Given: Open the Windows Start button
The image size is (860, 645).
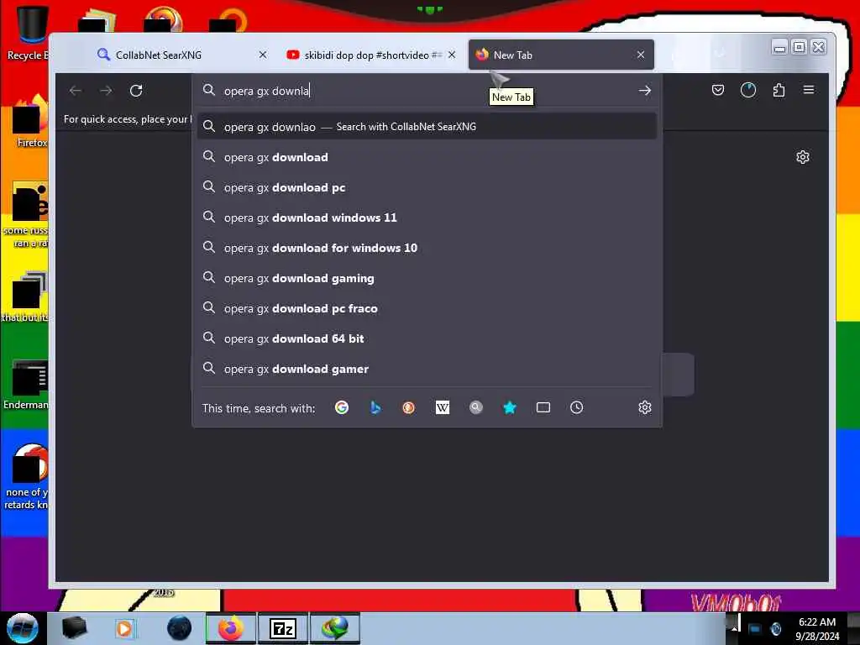Looking at the screenshot, I should pyautogui.click(x=23, y=628).
